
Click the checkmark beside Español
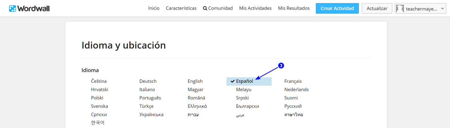(233, 81)
